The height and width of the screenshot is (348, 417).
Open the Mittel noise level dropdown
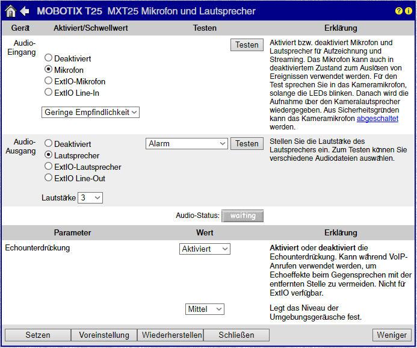click(x=205, y=309)
